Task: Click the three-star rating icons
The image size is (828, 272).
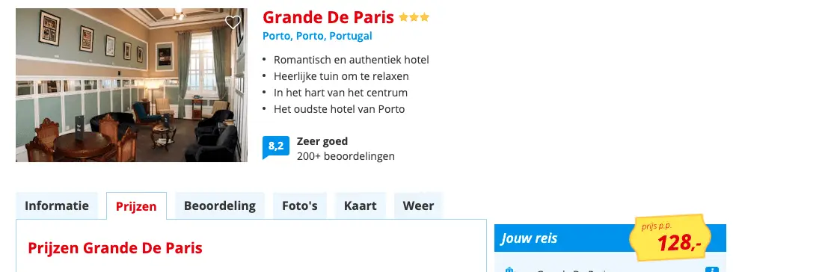Action: [414, 17]
